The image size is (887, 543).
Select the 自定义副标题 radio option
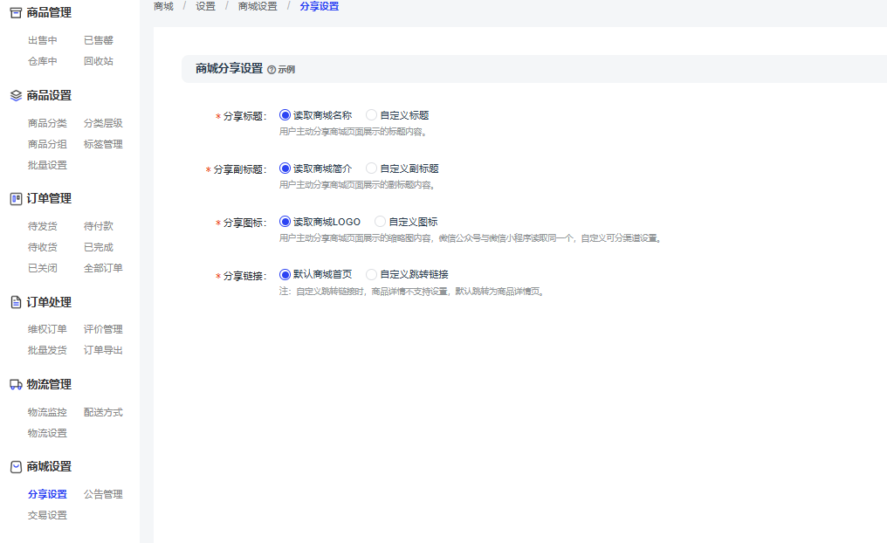(372, 168)
